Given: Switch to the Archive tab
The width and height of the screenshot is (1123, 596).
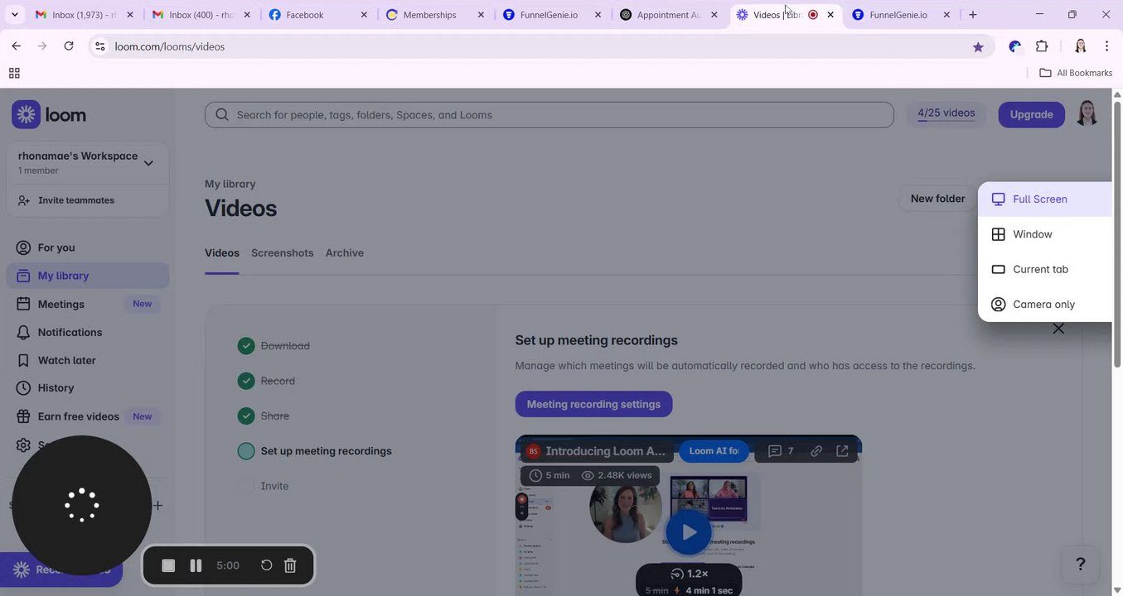Looking at the screenshot, I should point(344,253).
